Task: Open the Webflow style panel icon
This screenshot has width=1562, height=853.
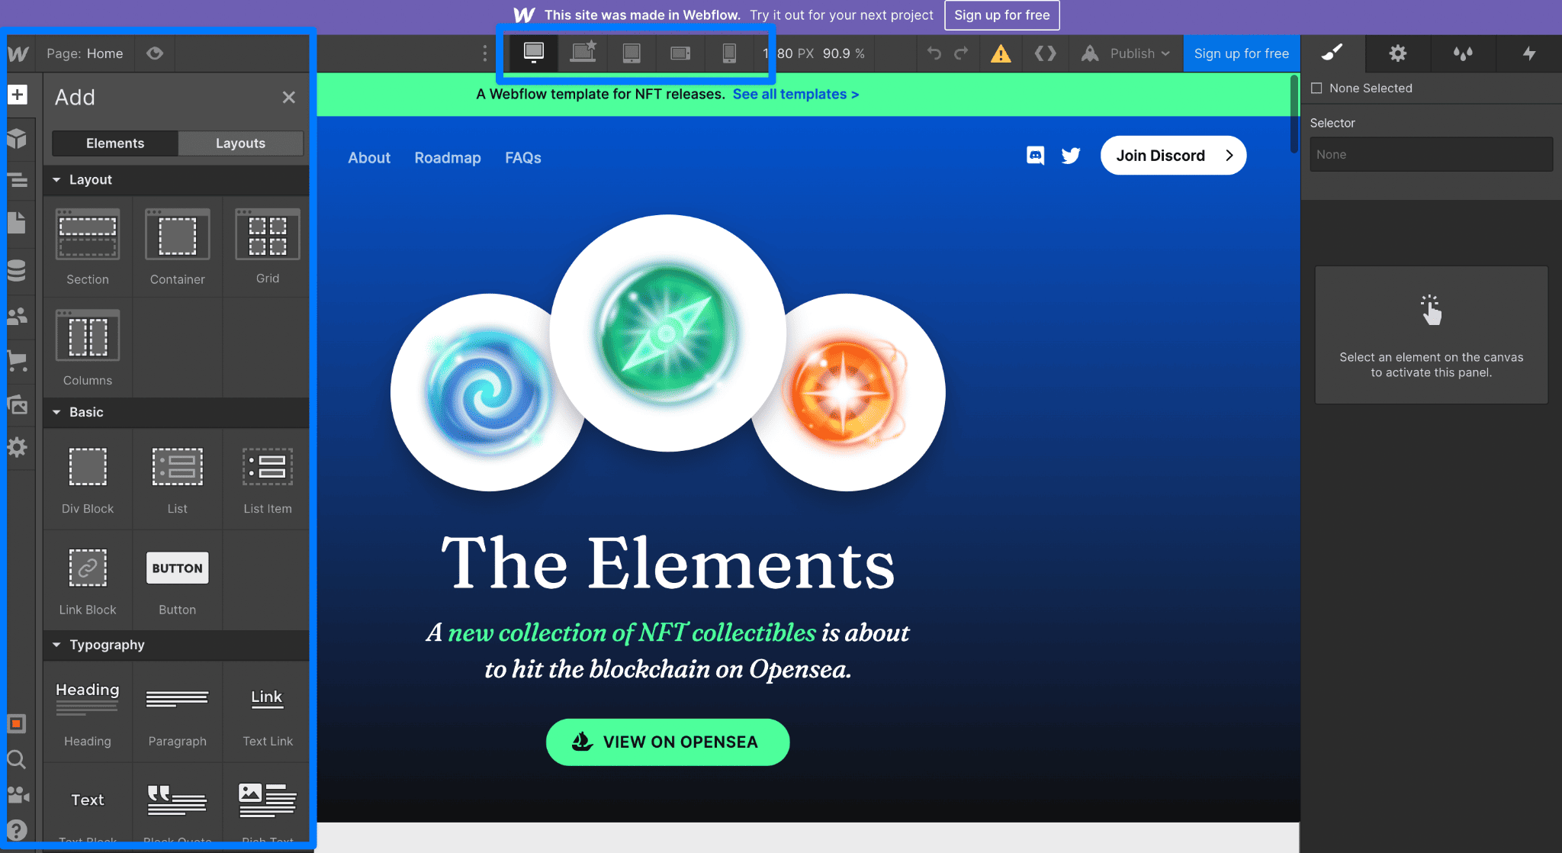Action: [1332, 53]
